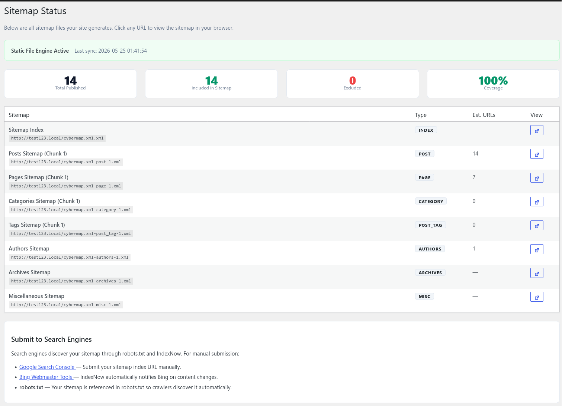Click the Pages row 7 URL estimate
This screenshot has height=406, width=562.
[474, 177]
